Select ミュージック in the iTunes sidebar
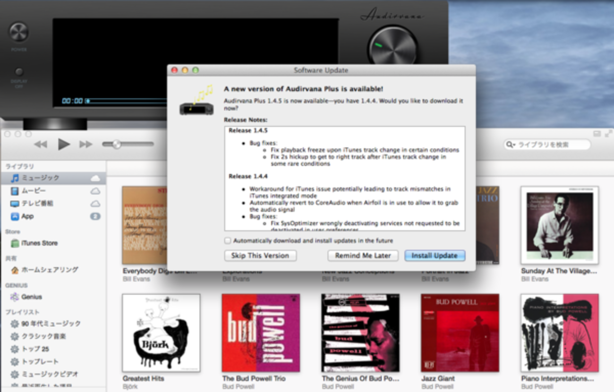The height and width of the screenshot is (392, 614). (53, 178)
